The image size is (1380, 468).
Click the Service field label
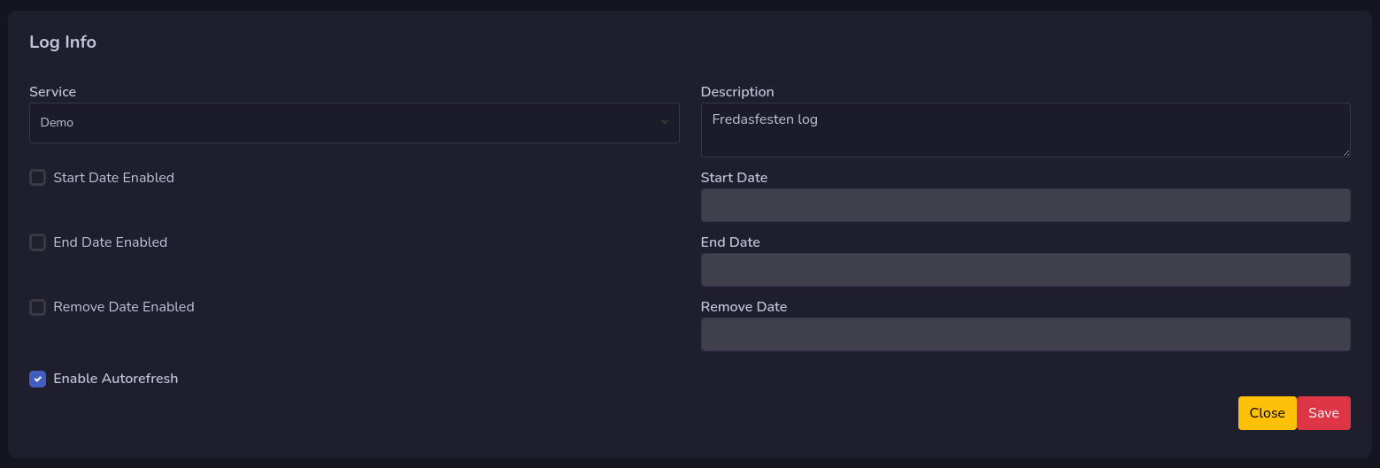click(53, 92)
